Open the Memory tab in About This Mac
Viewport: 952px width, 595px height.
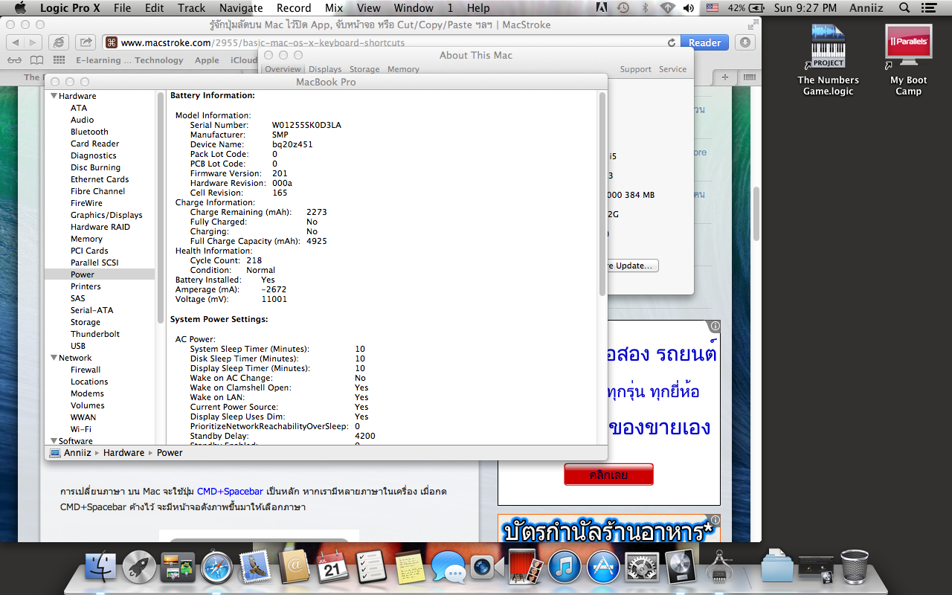tap(403, 69)
